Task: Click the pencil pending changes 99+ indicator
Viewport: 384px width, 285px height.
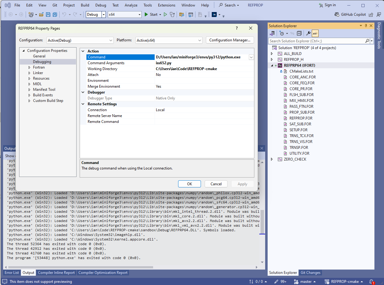Action: [281, 282]
